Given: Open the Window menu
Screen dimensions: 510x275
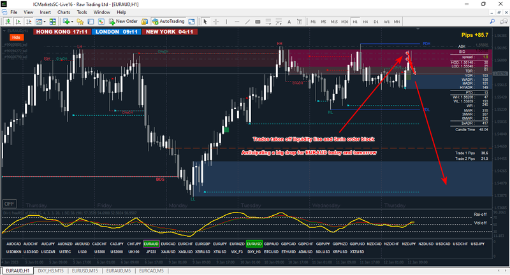Looking at the screenshot, I should point(102,12).
